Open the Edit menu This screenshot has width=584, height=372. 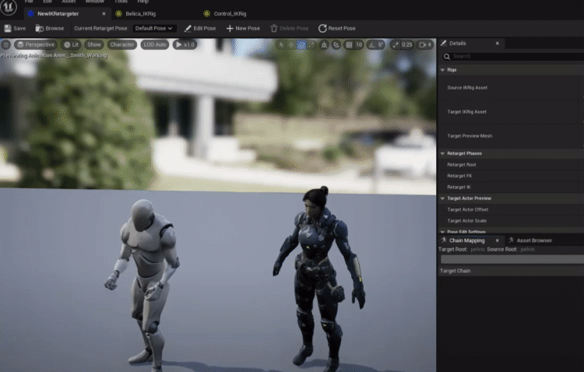[47, 2]
